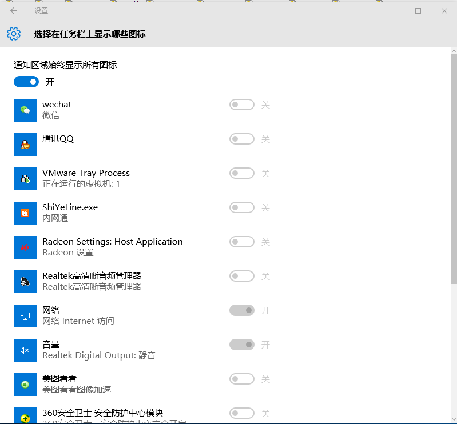Click the Realtek audio manager icon
457x424 pixels.
pyautogui.click(x=25, y=282)
